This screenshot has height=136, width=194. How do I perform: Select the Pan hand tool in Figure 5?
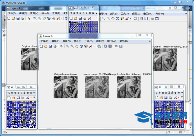[x=77, y=46]
